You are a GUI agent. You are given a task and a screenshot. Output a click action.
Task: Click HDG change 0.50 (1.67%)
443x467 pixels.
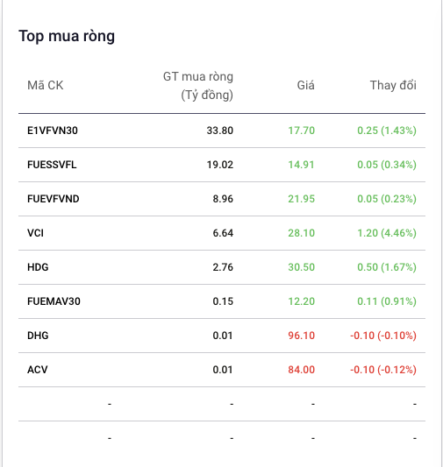(x=387, y=267)
